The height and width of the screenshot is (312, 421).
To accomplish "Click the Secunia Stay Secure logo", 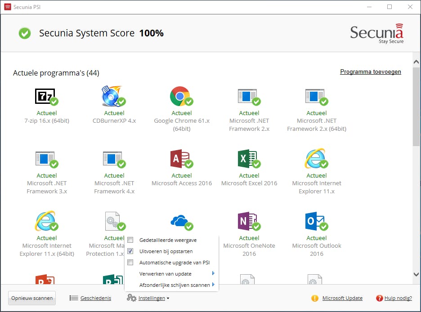I will pyautogui.click(x=377, y=34).
